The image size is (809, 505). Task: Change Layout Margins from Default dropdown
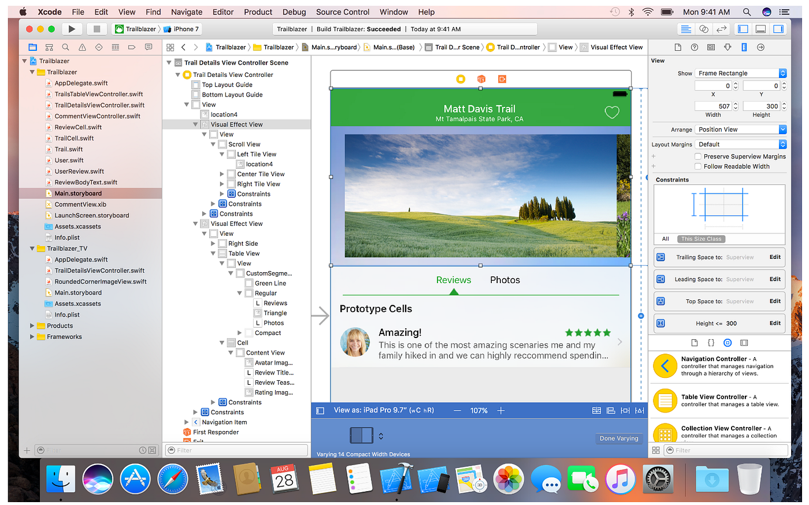tap(741, 144)
